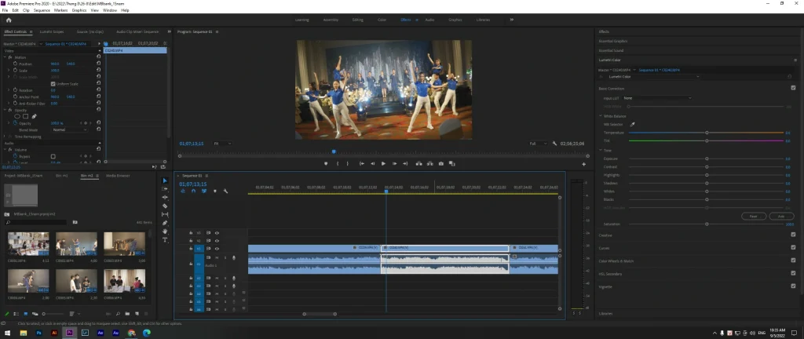Screen dimensions: 804x339
Task: Click the Auto tone button
Action: (780, 216)
